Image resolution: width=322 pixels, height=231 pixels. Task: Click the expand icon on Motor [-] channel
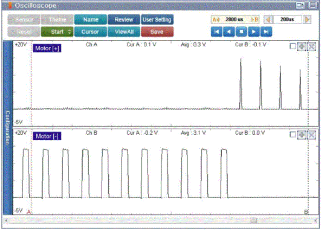coord(311,135)
